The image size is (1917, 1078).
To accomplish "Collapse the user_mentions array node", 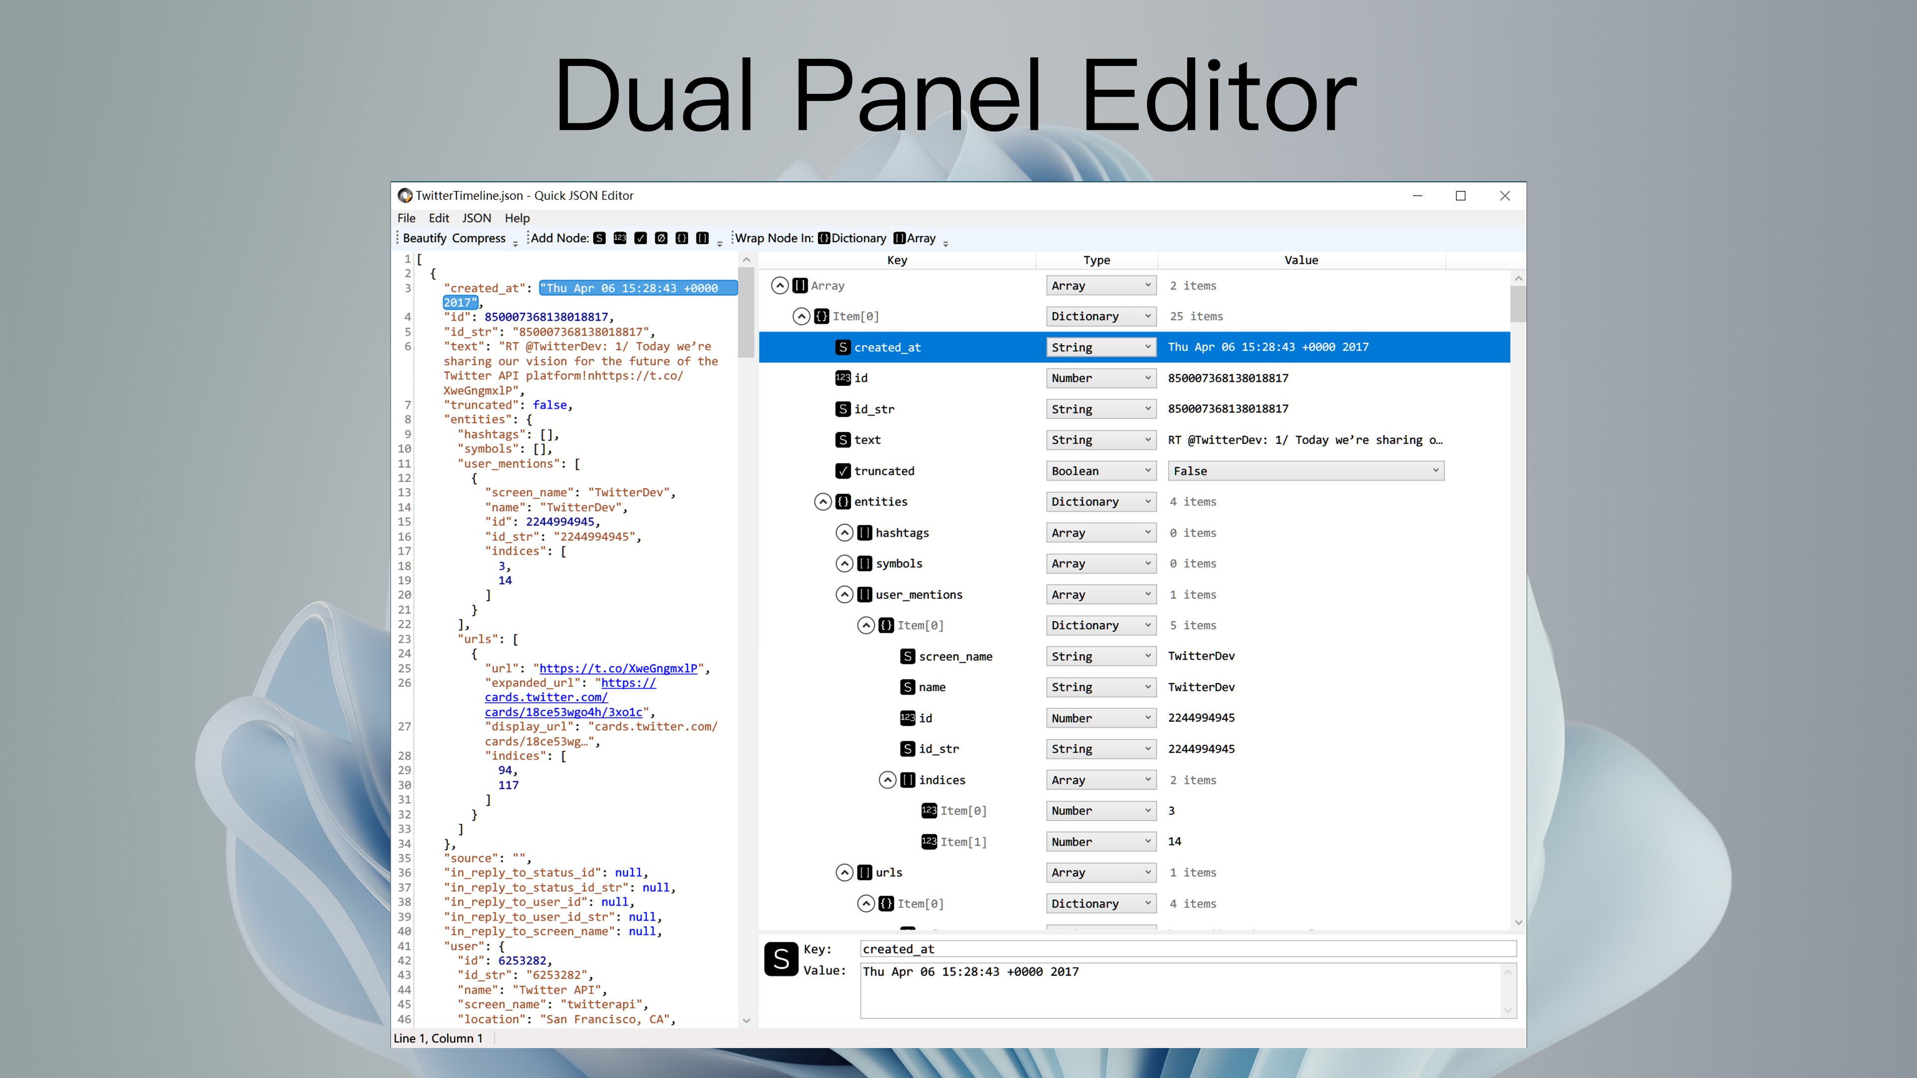I will point(844,594).
